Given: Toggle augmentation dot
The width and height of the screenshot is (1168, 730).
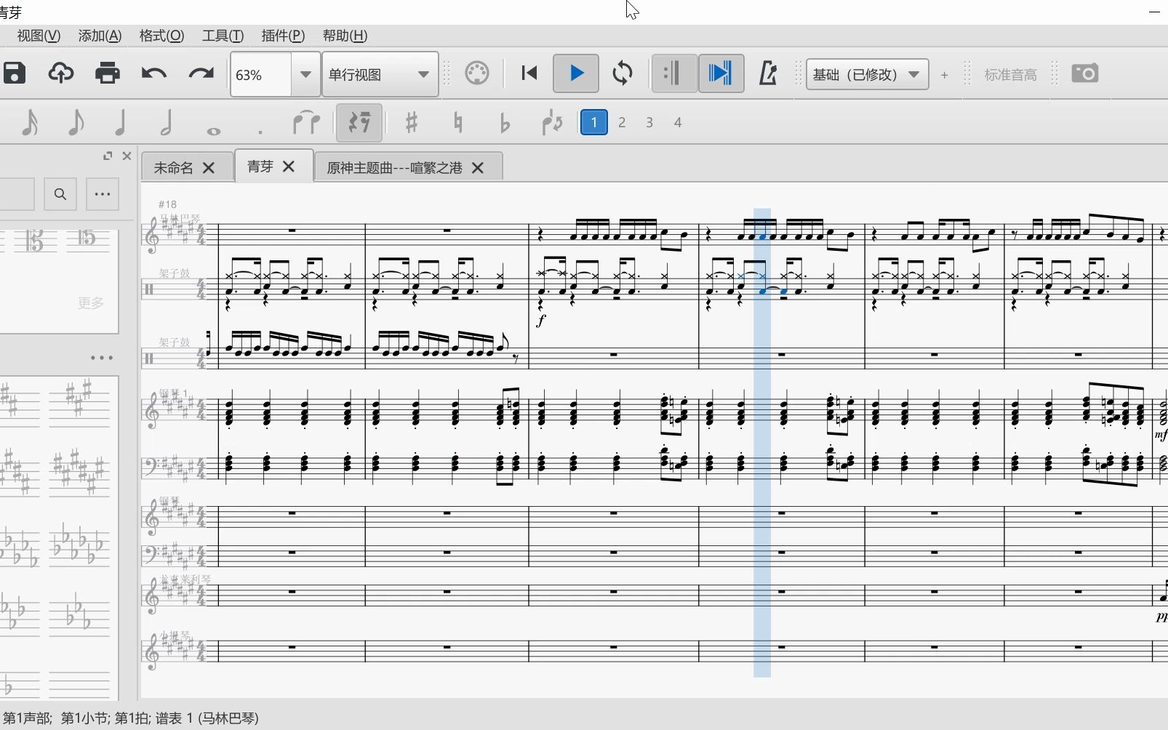Looking at the screenshot, I should 260,132.
